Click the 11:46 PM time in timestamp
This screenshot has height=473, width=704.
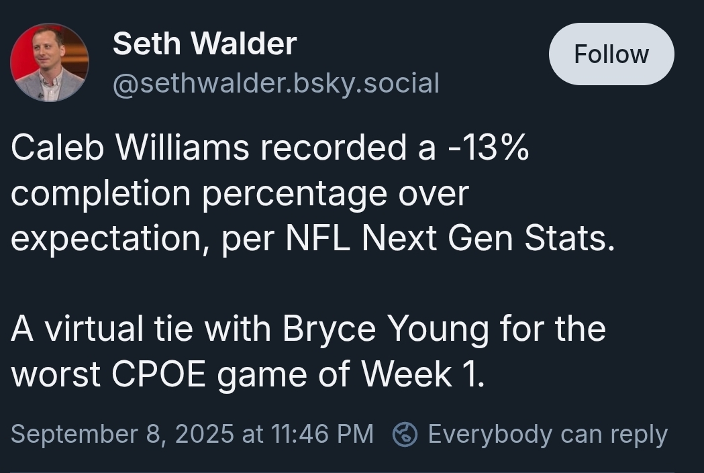click(x=322, y=434)
